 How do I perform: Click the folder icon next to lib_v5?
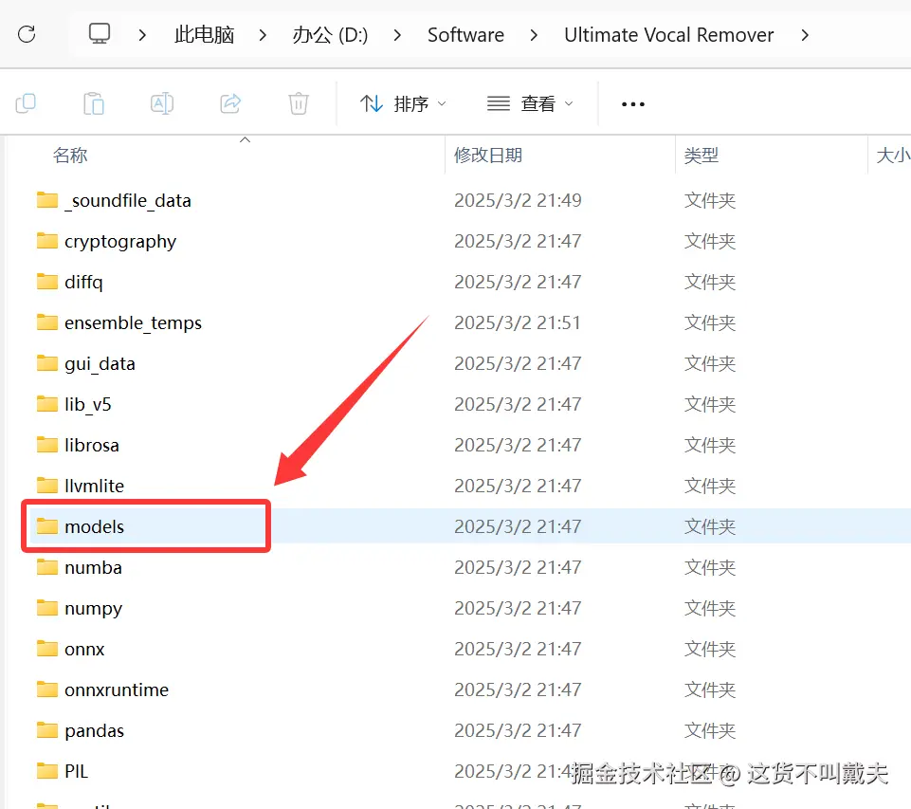(x=47, y=403)
